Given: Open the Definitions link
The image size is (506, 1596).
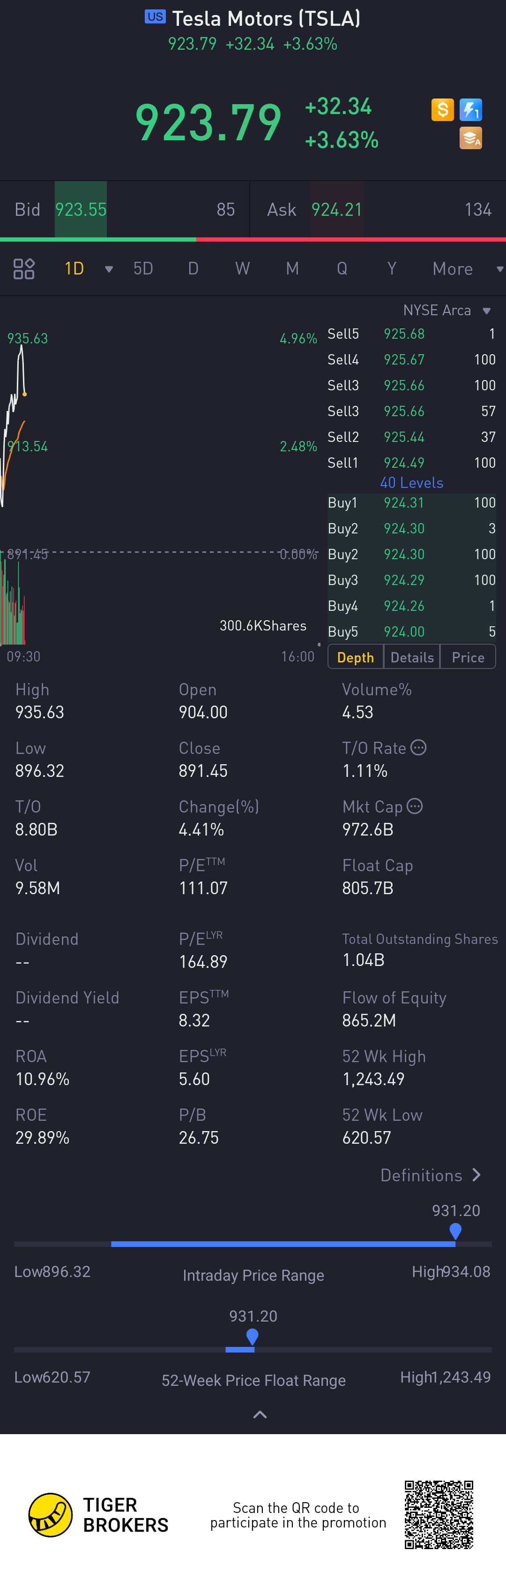Looking at the screenshot, I should coord(430,1175).
